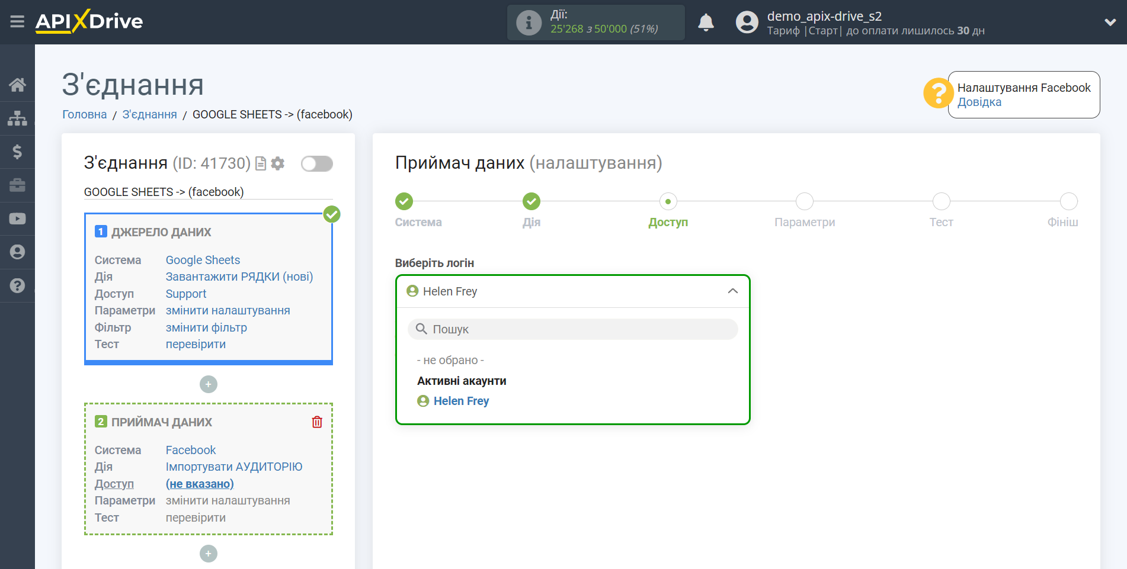Open the briefcase sidebar icon
1127x569 pixels.
17,185
